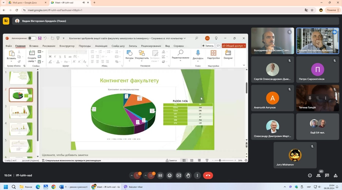Toggle the Meet microphone mute button
Viewport: 342px width, 190px height.
click(x=137, y=176)
